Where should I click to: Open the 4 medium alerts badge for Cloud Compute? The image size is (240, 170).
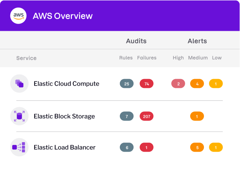click(x=197, y=84)
